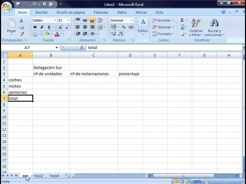The height and width of the screenshot is (184, 246).
Task: Click the AutoSum sigma icon
Action: pos(182,20)
